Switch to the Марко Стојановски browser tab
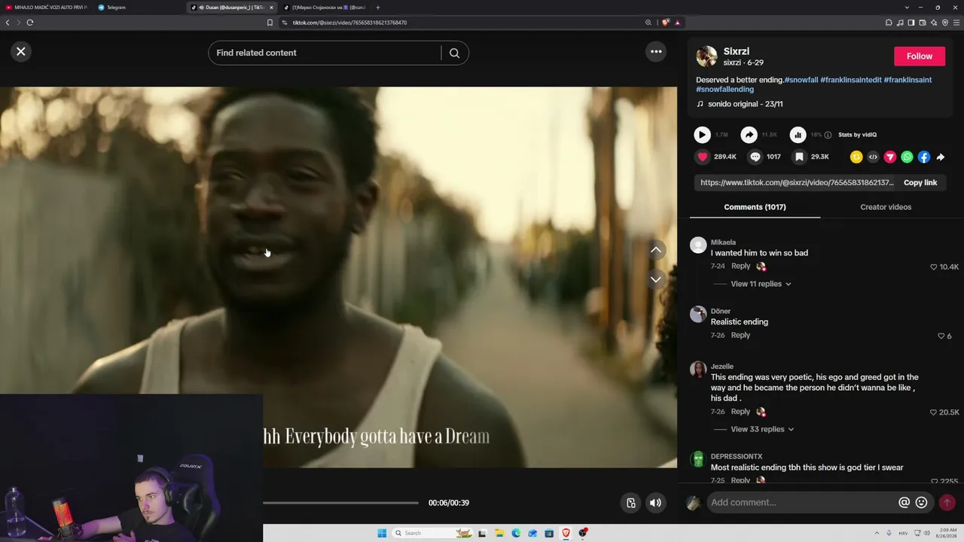 [x=325, y=8]
